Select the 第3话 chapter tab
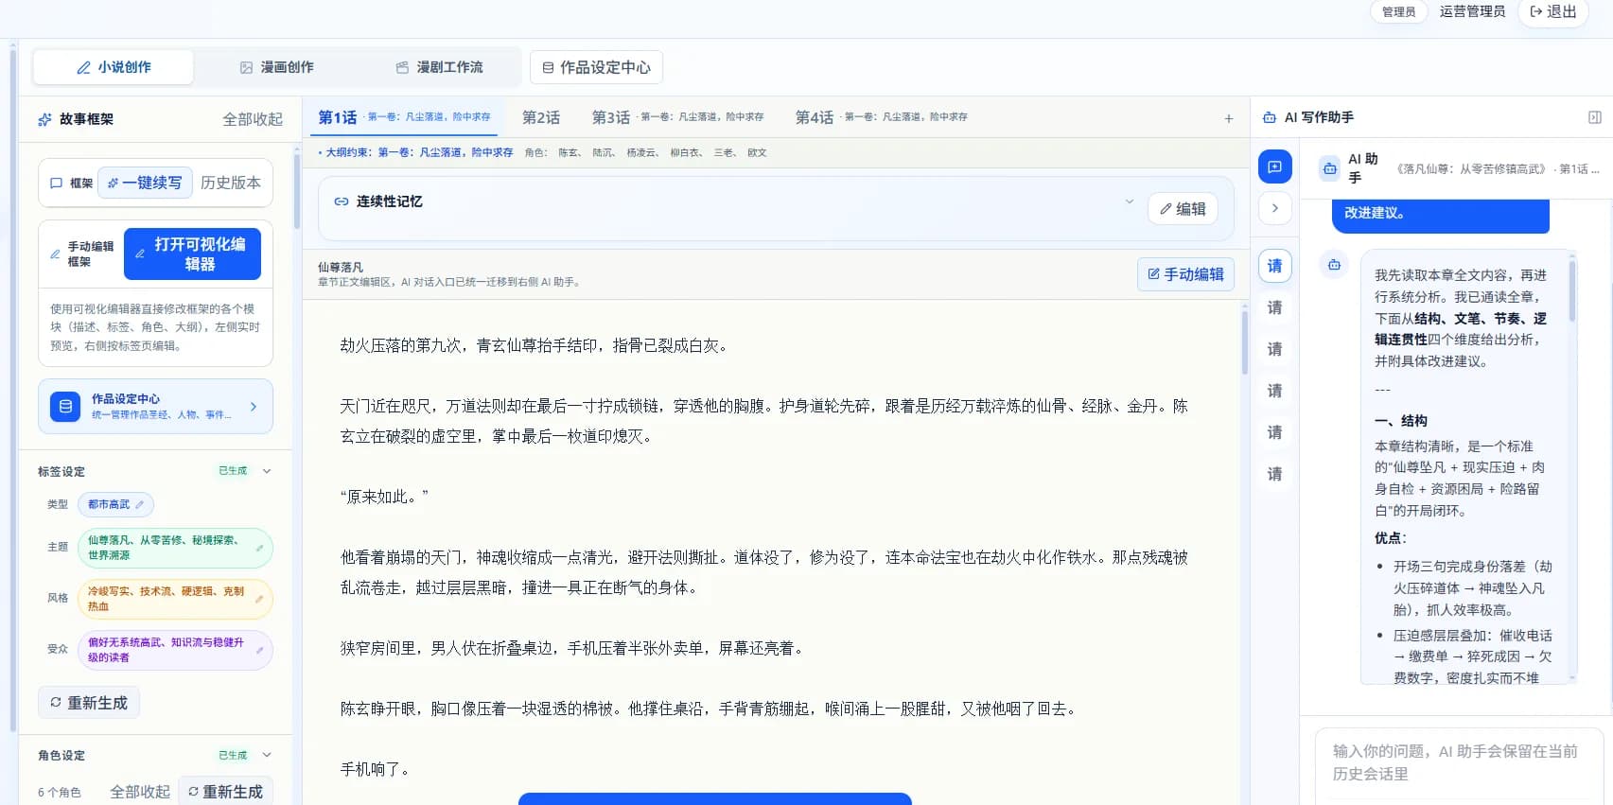 point(677,117)
